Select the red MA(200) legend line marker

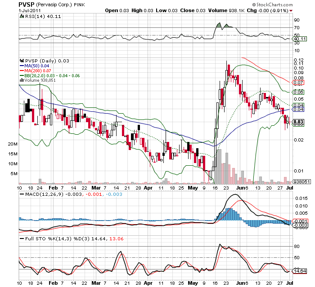[22, 71]
